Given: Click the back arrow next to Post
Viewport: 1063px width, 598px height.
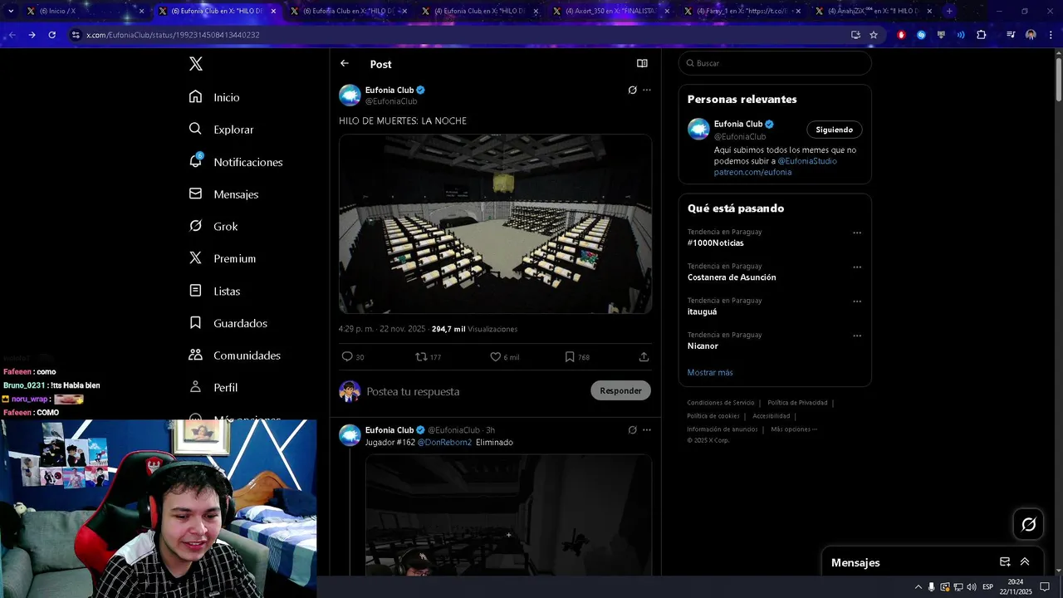Looking at the screenshot, I should (x=345, y=64).
